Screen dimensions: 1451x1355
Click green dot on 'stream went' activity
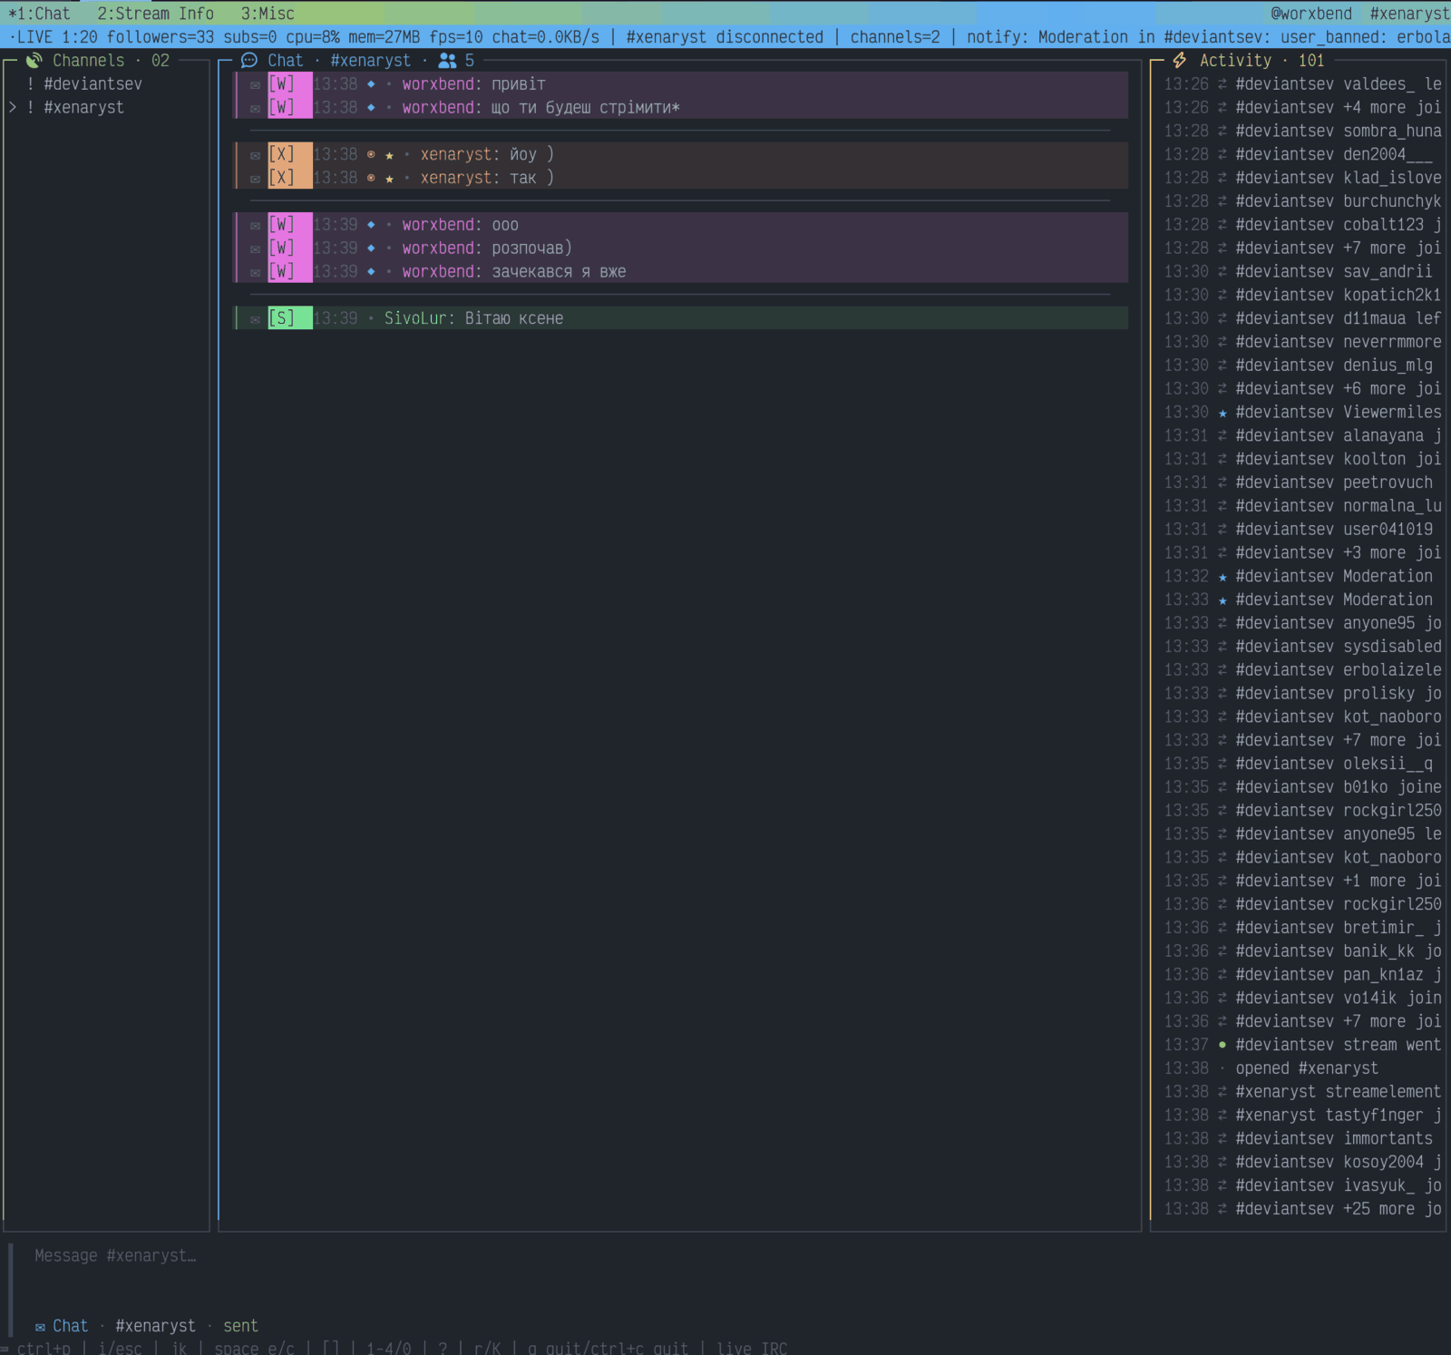coord(1222,1046)
